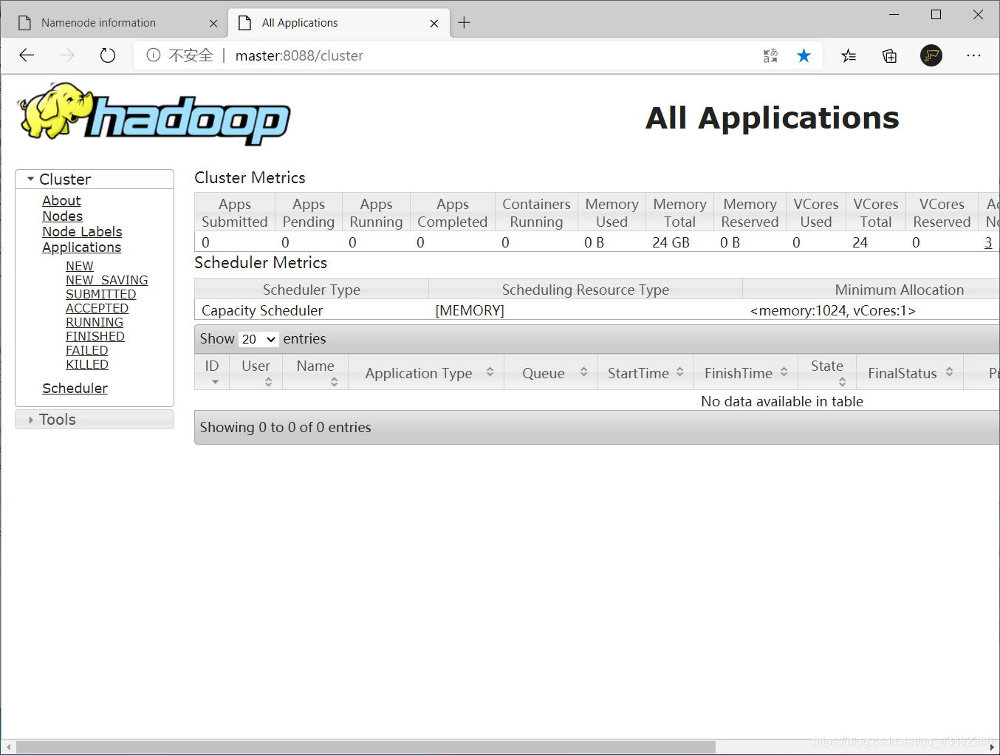Click the 24 GB Memory Total value
1000x755 pixels.
pos(671,242)
